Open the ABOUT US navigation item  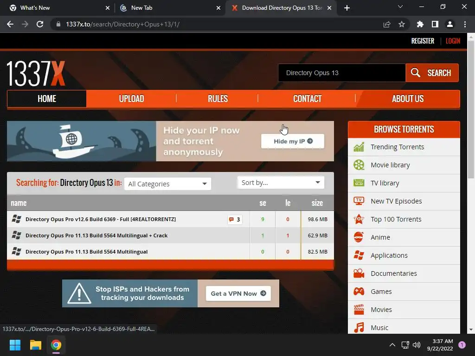point(408,99)
